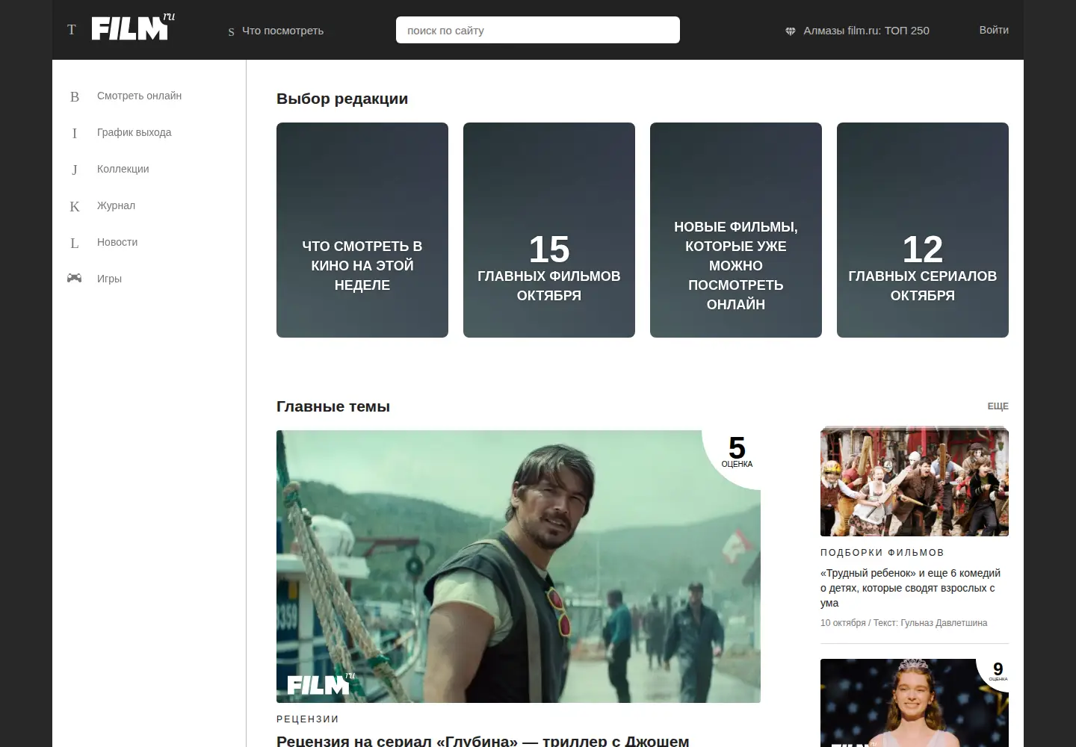
Task: Open the Новые фильмы, которые уже можно посмотреть онлайн card
Action: click(x=736, y=230)
